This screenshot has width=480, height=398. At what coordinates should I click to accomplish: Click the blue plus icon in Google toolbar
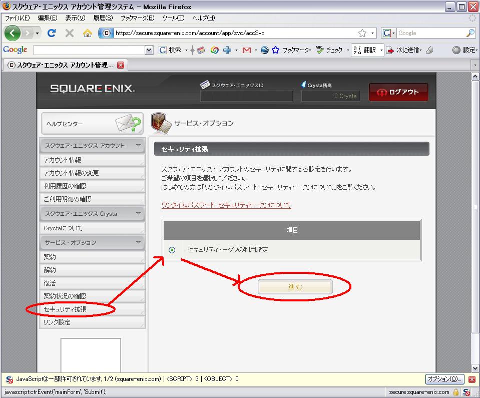tap(227, 50)
